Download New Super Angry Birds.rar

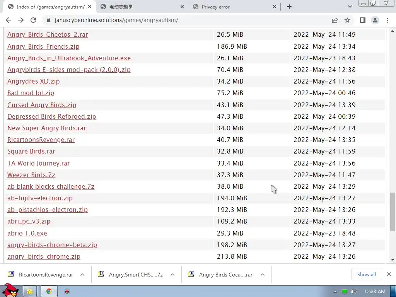point(47,128)
